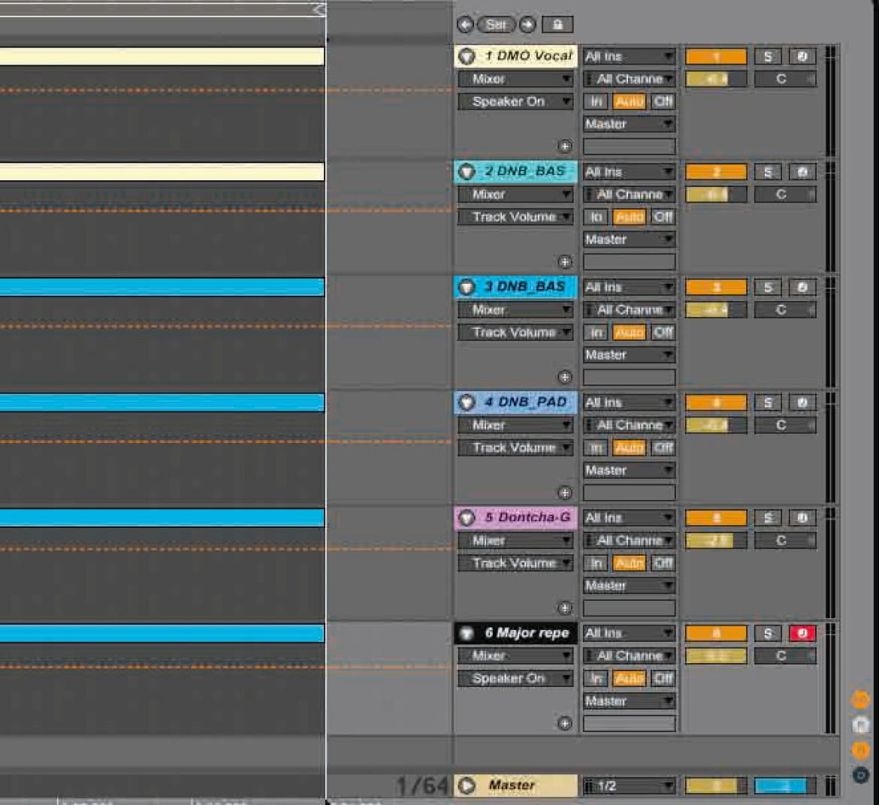Viewport: 879px width, 805px height.
Task: Add automation lane to 1 DMO Vocal
Action: 564,146
